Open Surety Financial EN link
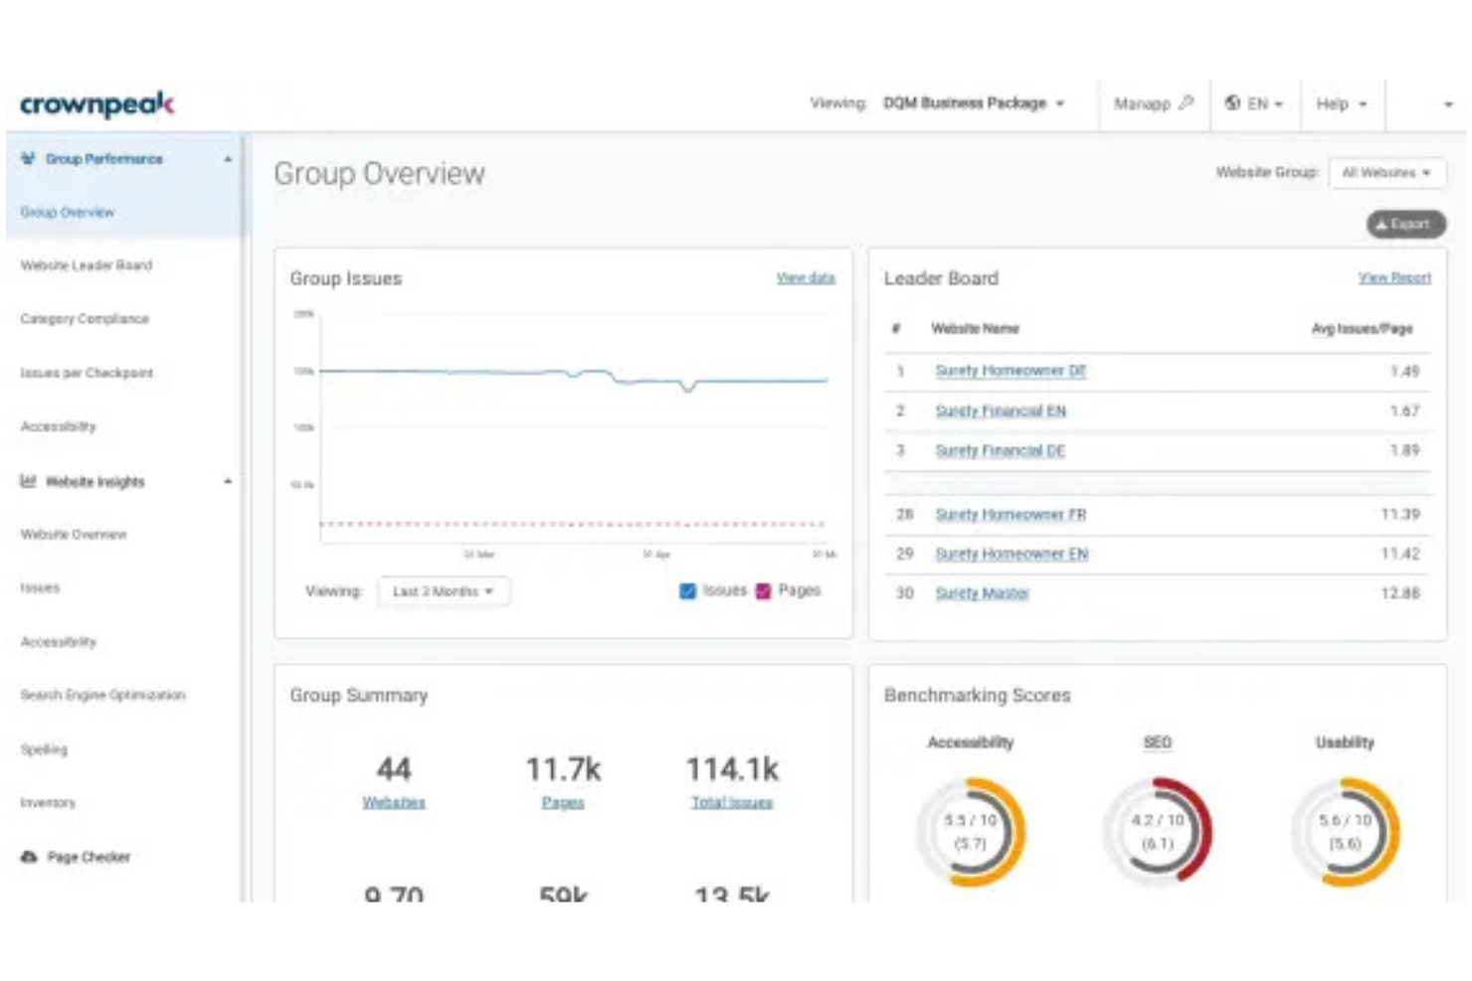 (1001, 410)
